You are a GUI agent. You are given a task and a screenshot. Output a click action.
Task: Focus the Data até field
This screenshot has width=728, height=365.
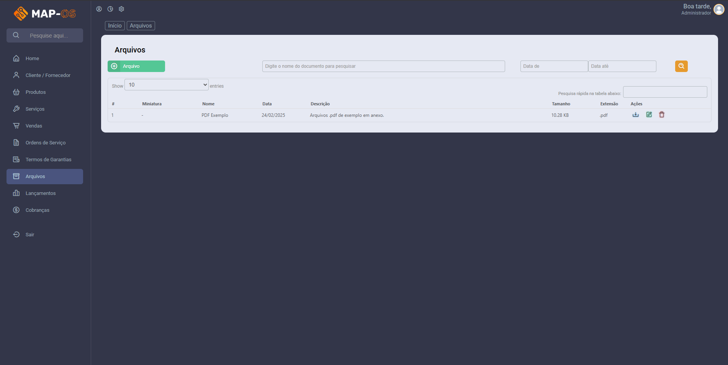(622, 66)
